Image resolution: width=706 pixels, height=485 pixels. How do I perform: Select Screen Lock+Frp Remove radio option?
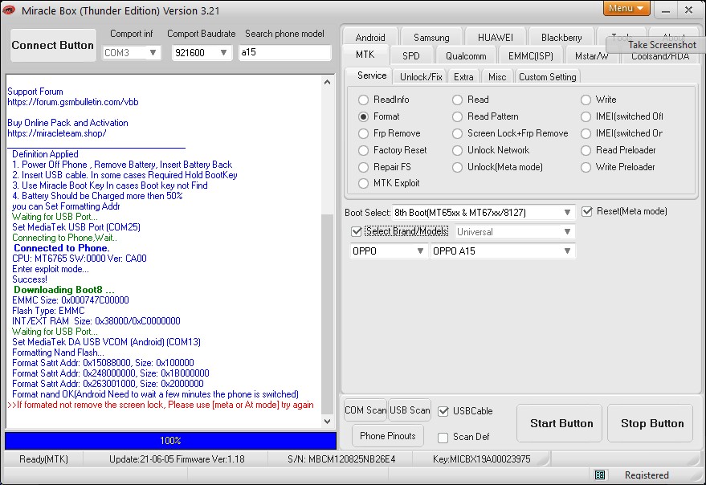point(510,133)
